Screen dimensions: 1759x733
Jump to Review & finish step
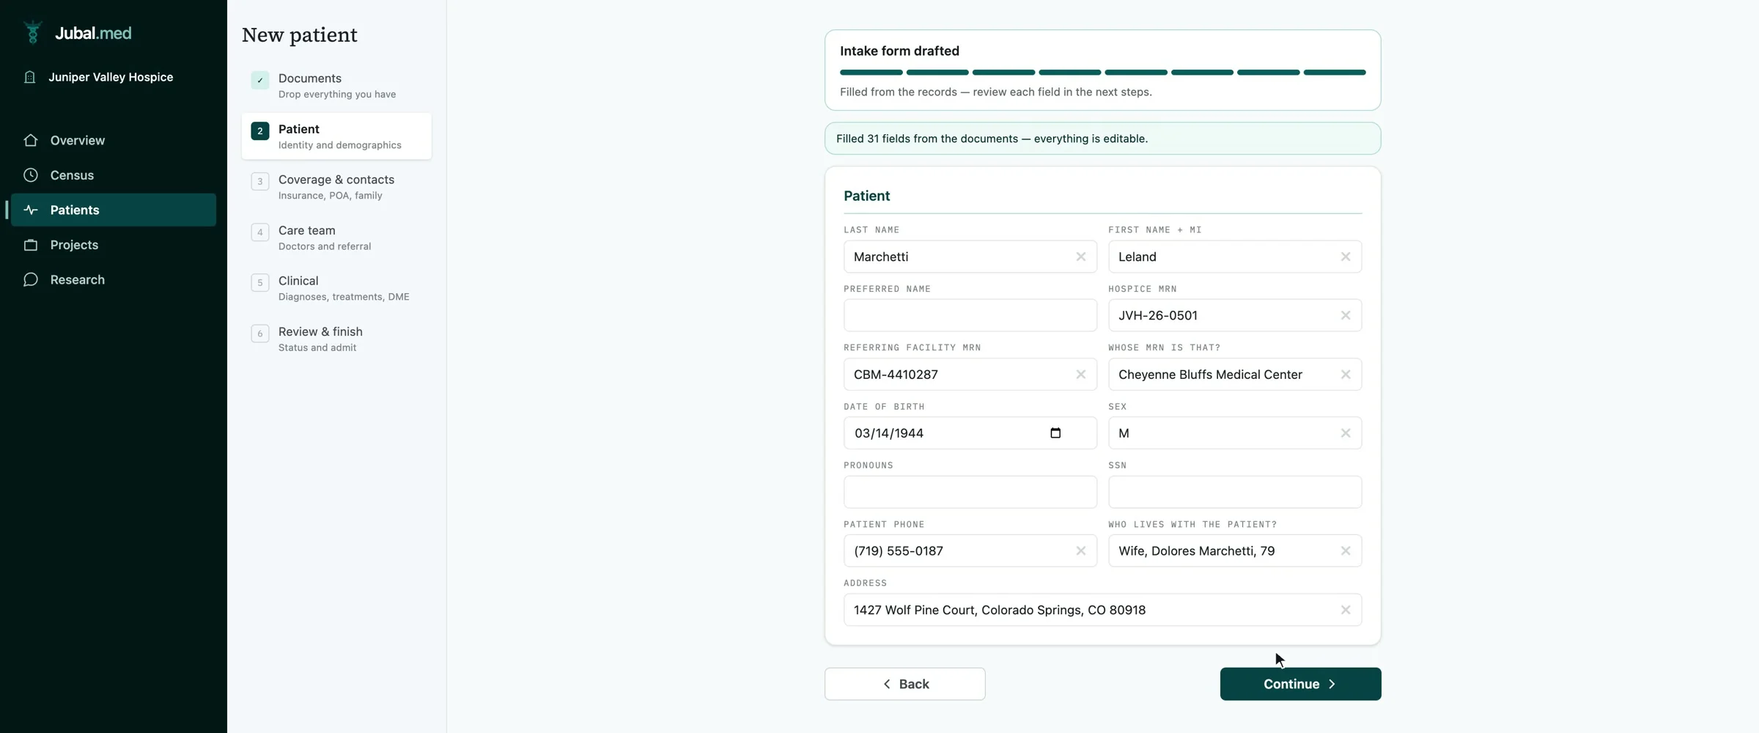(x=336, y=339)
